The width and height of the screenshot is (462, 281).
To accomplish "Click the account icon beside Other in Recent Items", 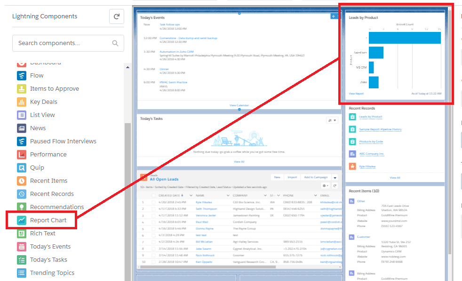I will (x=351, y=201).
